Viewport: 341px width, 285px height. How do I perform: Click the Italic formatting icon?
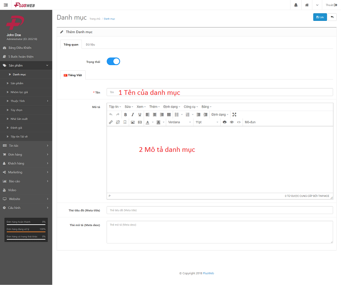point(133,114)
